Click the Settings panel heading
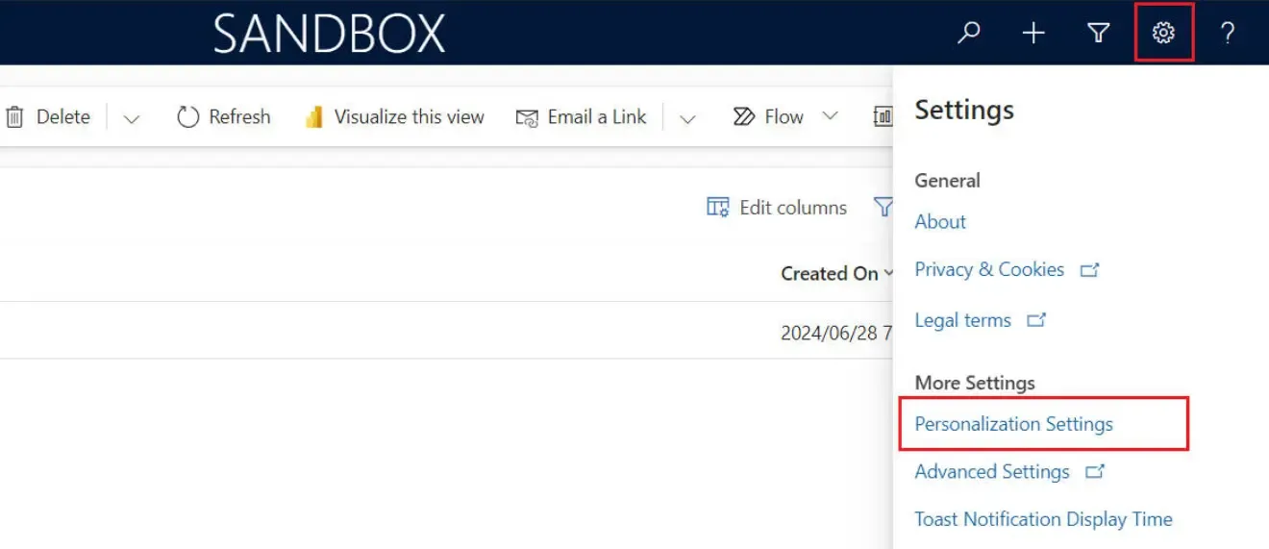Viewport: 1269px width, 549px height. pyautogui.click(x=964, y=110)
